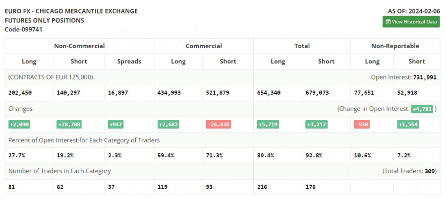Select the Non-Commercial column group header
Screen dimensions: 446x199
(x=79, y=46)
